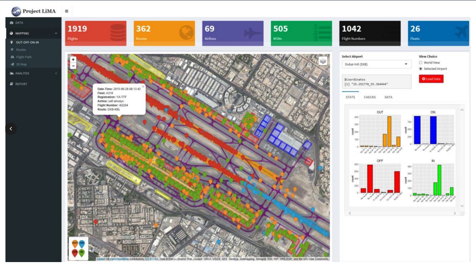
Task: Click the orange OUT legend marker
Action: coord(75,243)
